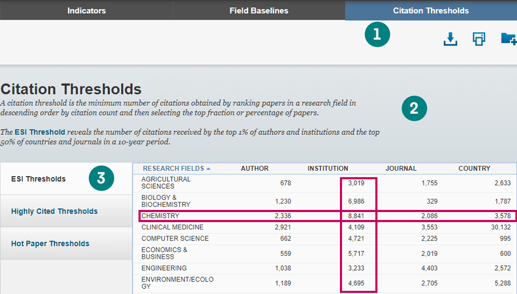Follow the ESI Threshold link in the description
The image size is (517, 294).
(x=40, y=132)
